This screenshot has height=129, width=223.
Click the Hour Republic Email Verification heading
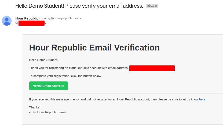94,48
